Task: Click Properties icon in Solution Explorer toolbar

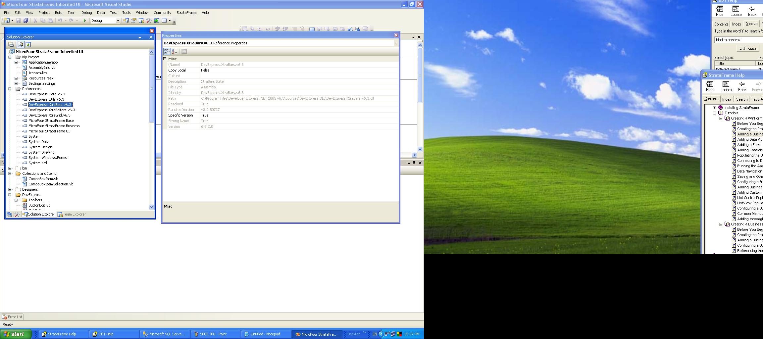Action: [11, 44]
